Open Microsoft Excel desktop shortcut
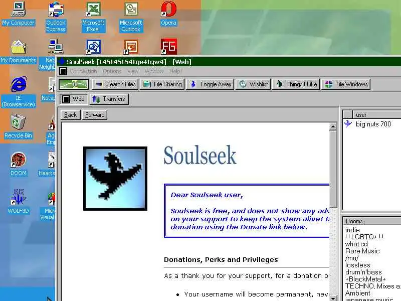 point(93,17)
